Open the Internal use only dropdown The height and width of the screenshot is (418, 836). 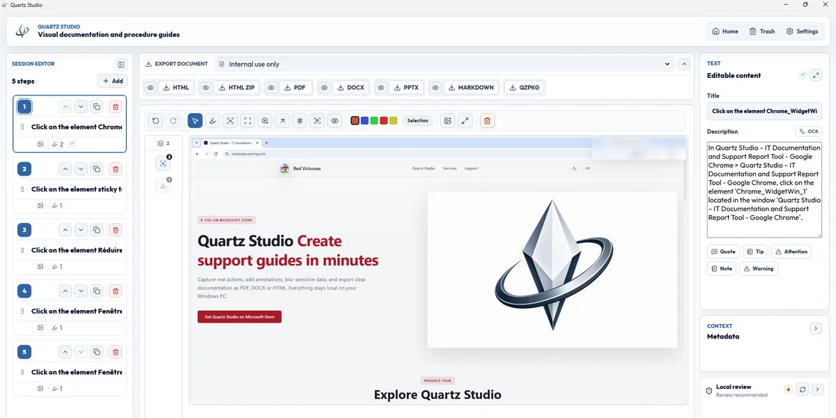pyautogui.click(x=444, y=64)
